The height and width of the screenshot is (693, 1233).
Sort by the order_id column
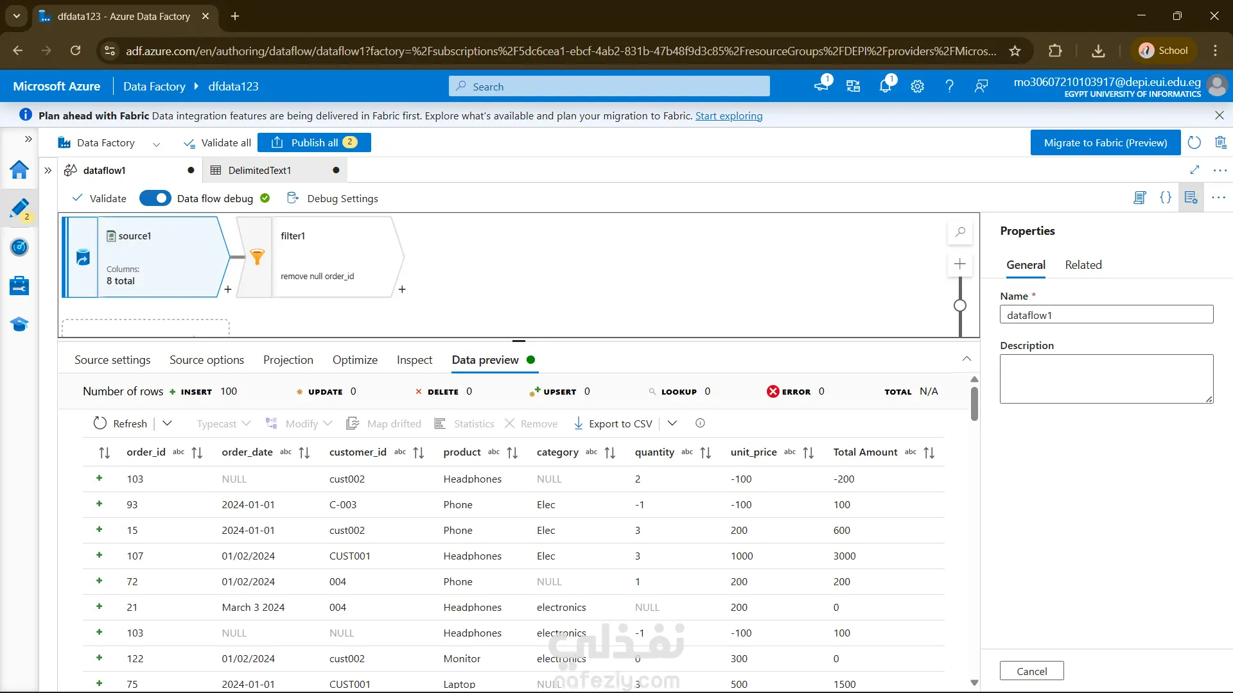point(197,453)
